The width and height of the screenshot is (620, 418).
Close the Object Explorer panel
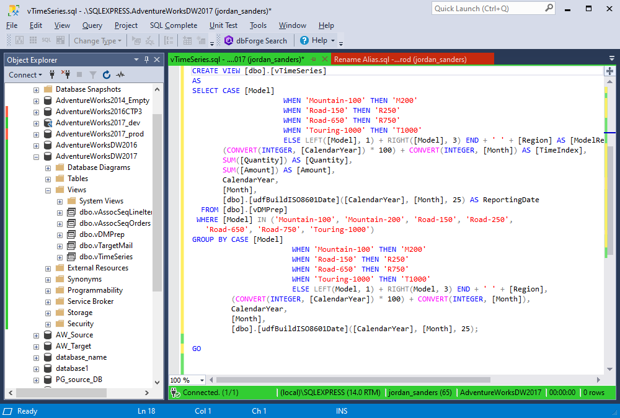pos(157,60)
